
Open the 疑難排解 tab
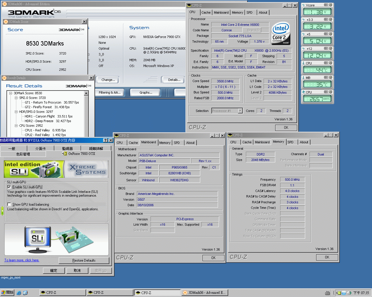click(96, 148)
